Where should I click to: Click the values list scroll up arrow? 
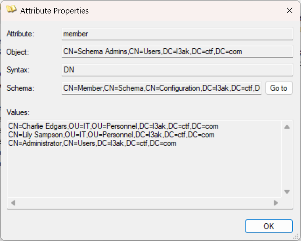tap(287, 127)
